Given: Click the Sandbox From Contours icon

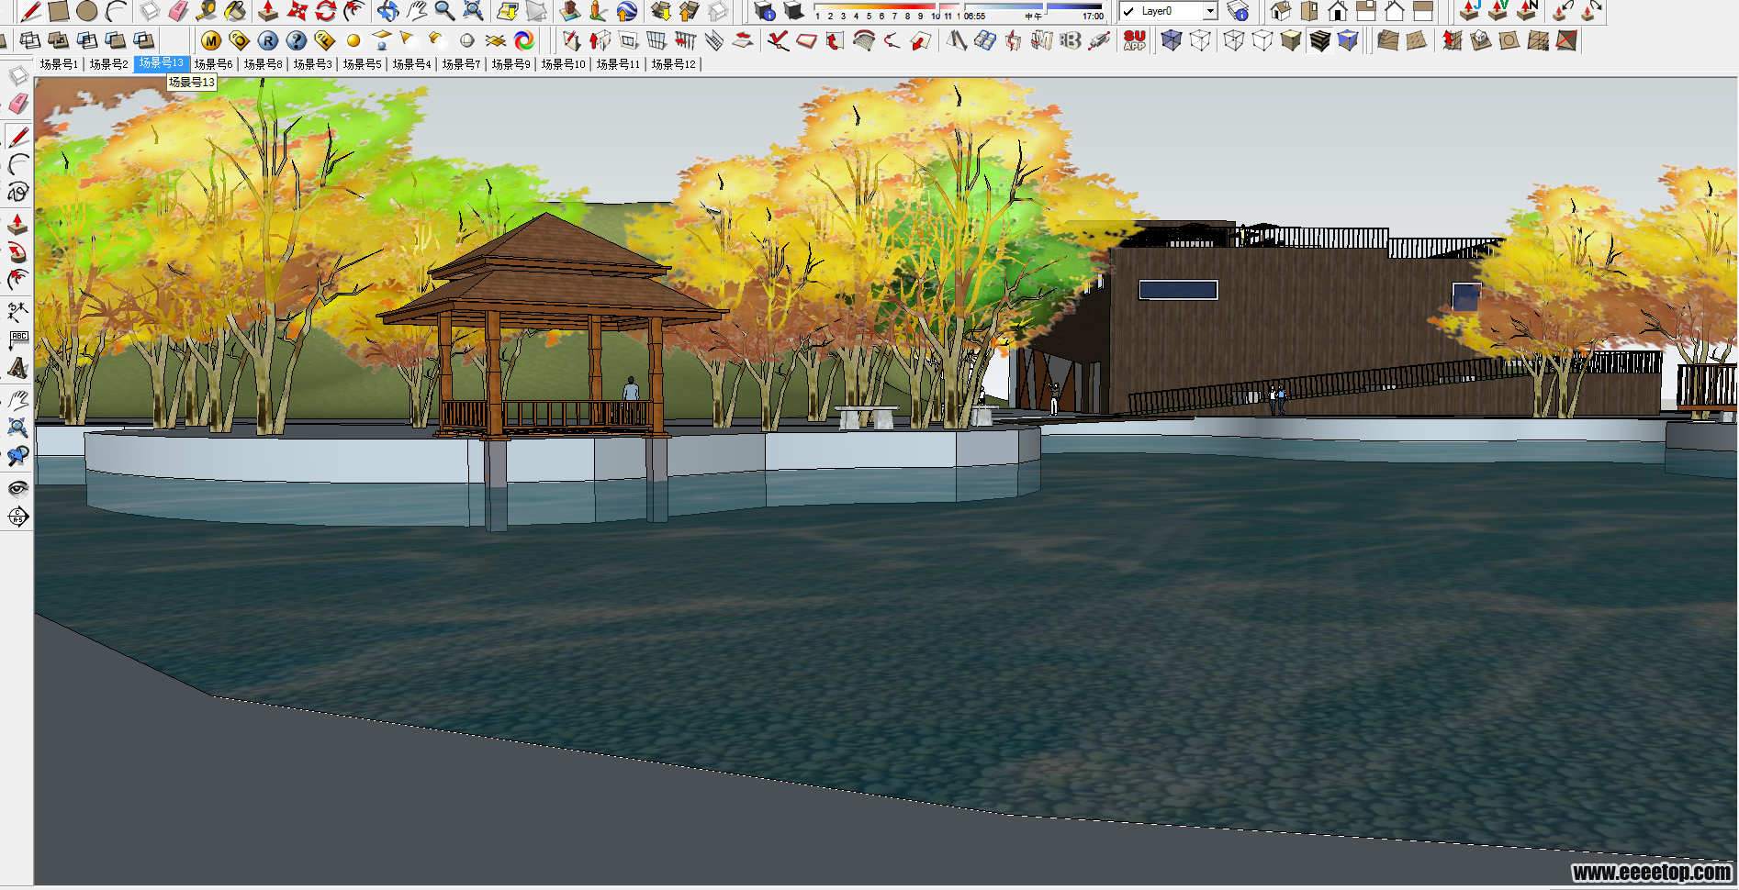Looking at the screenshot, I should (x=1388, y=40).
